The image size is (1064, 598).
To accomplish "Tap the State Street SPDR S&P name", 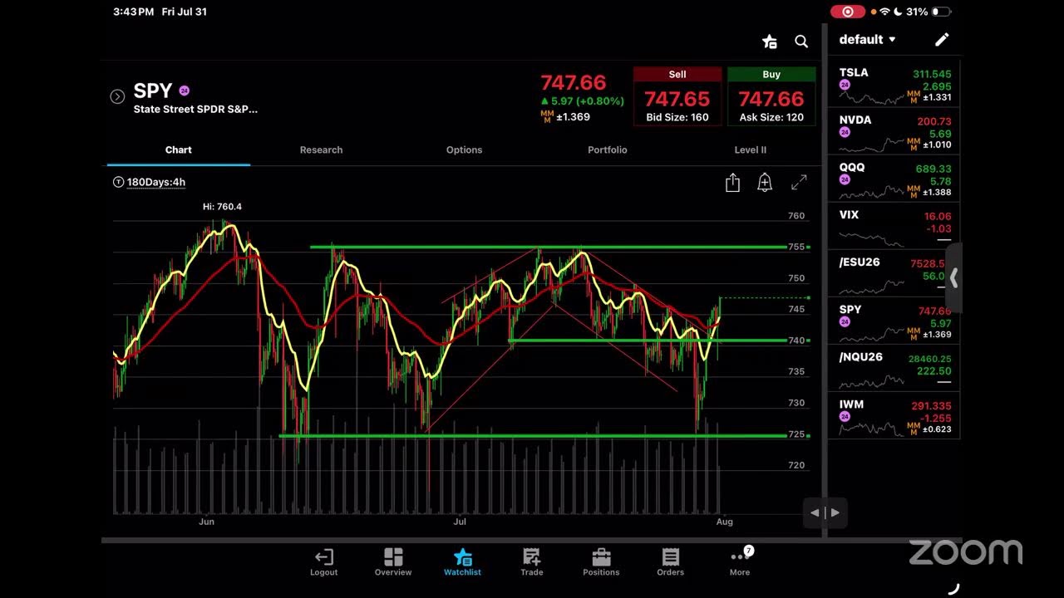I will [195, 110].
